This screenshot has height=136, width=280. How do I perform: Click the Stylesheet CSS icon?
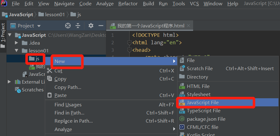coord(182,94)
